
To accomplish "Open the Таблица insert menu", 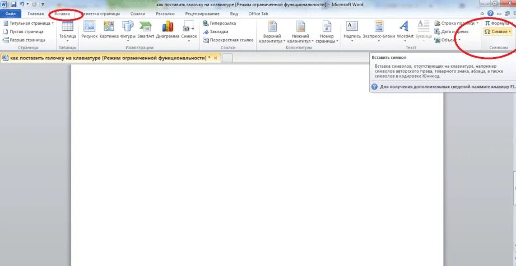I will [x=67, y=31].
